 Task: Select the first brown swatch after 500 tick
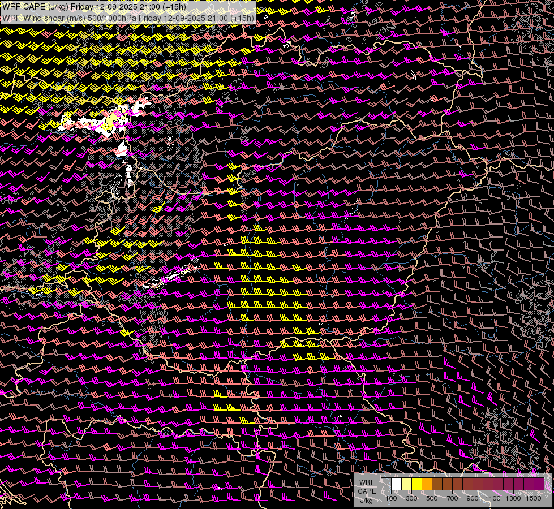[437, 484]
